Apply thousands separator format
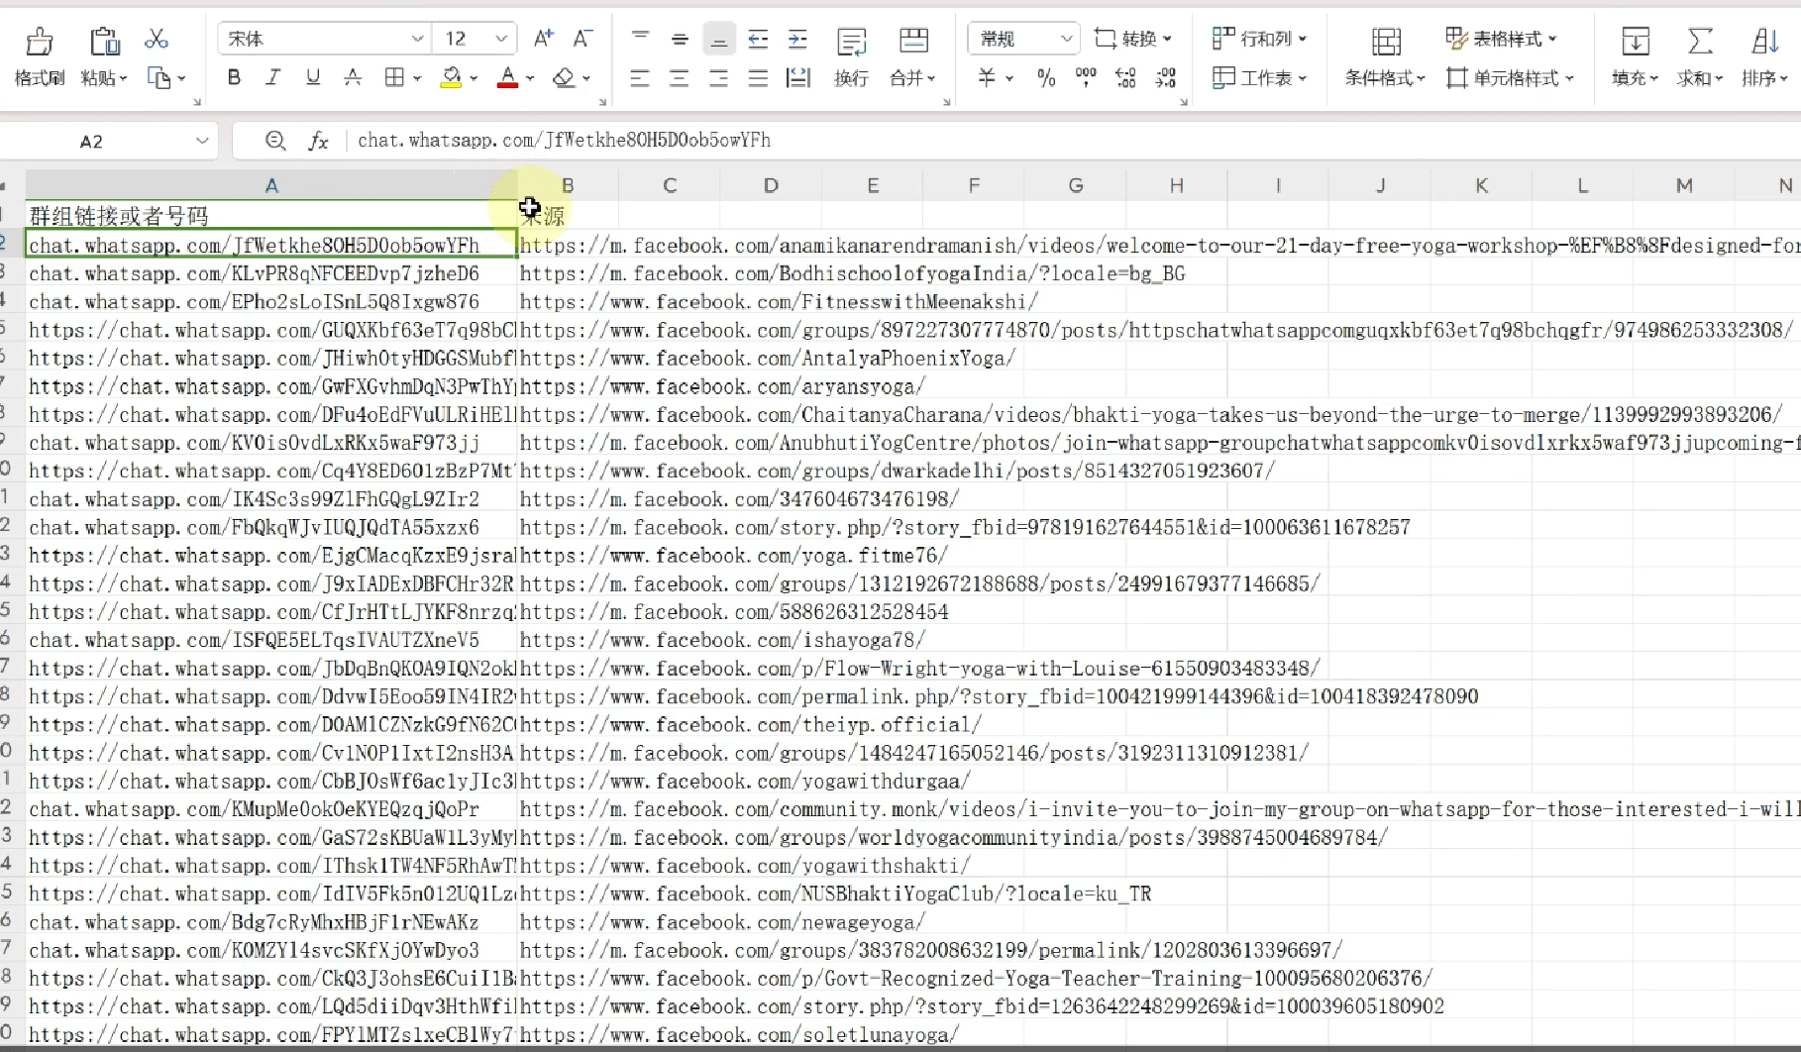This screenshot has height=1052, width=1801. [x=1086, y=77]
